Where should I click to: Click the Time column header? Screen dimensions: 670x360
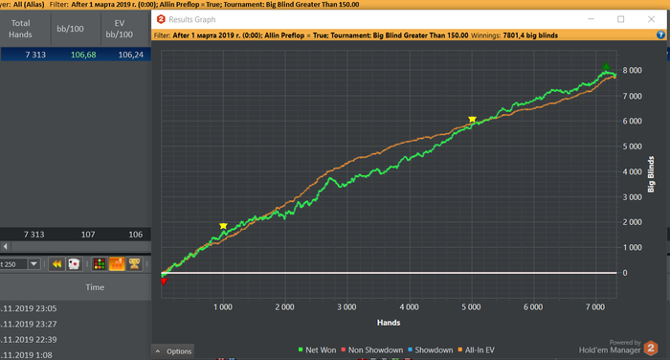[95, 287]
